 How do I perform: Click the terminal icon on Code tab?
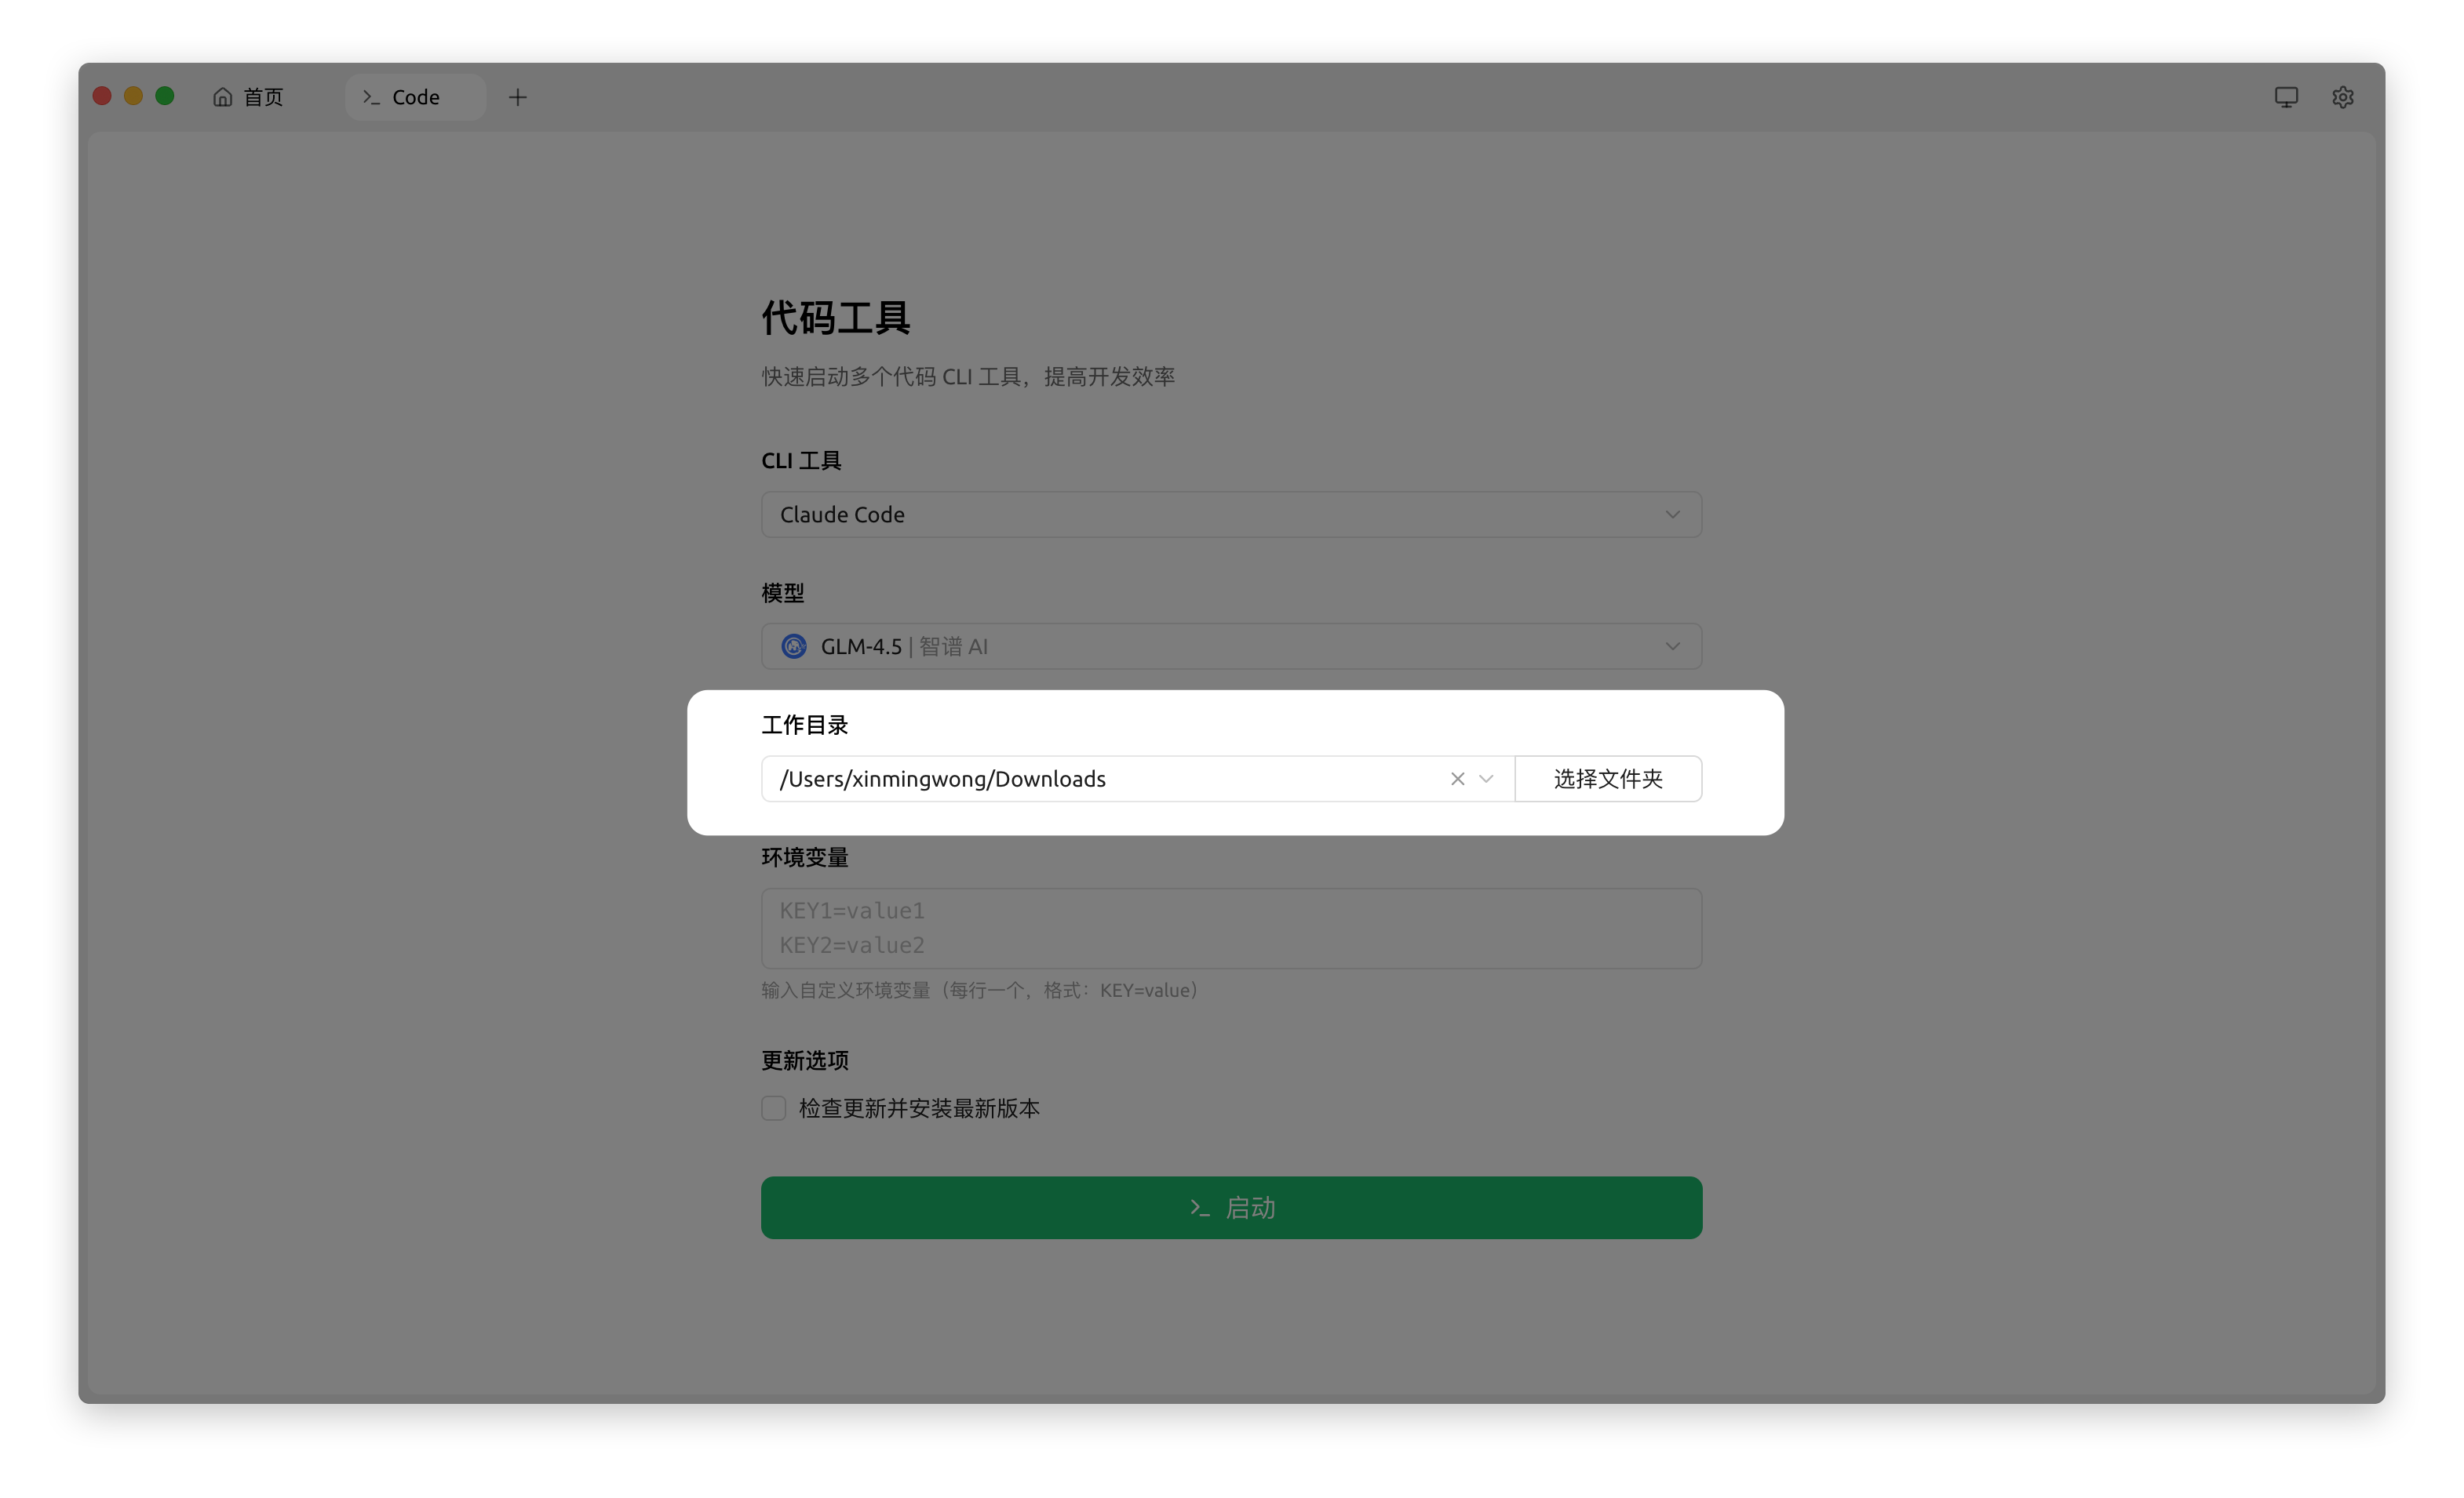(x=371, y=97)
